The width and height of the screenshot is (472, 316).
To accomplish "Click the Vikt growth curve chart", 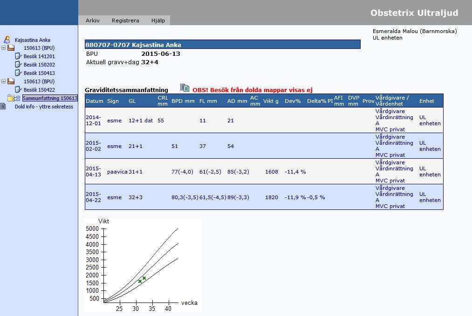I will (143, 265).
